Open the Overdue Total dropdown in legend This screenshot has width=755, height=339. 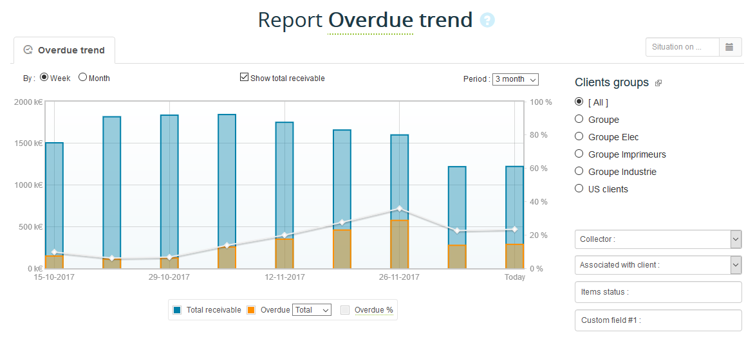312,310
